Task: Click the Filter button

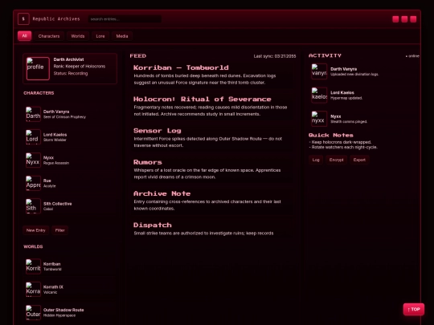Action: [59, 230]
